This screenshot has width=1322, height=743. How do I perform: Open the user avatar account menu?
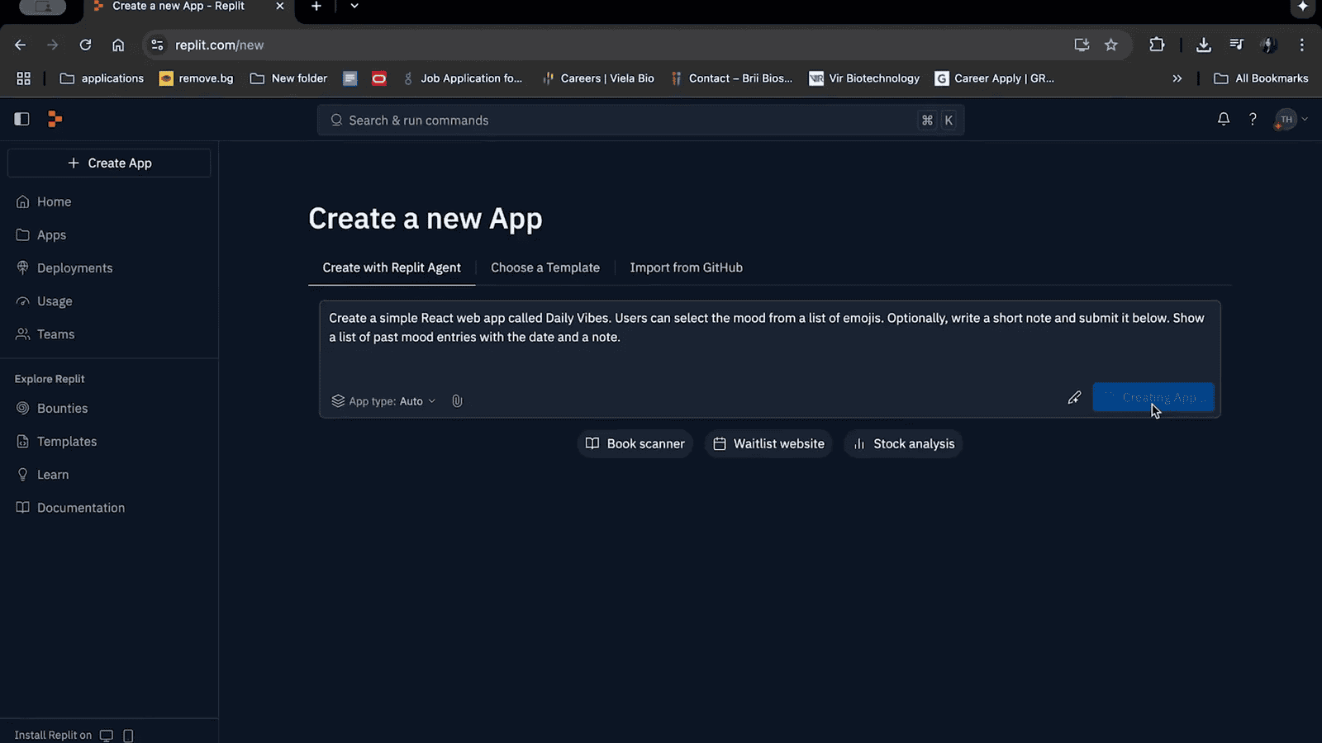click(1291, 120)
